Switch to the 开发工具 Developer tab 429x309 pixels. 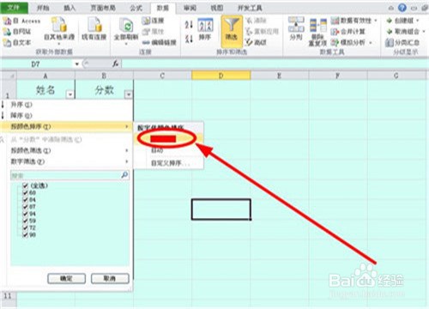250,8
